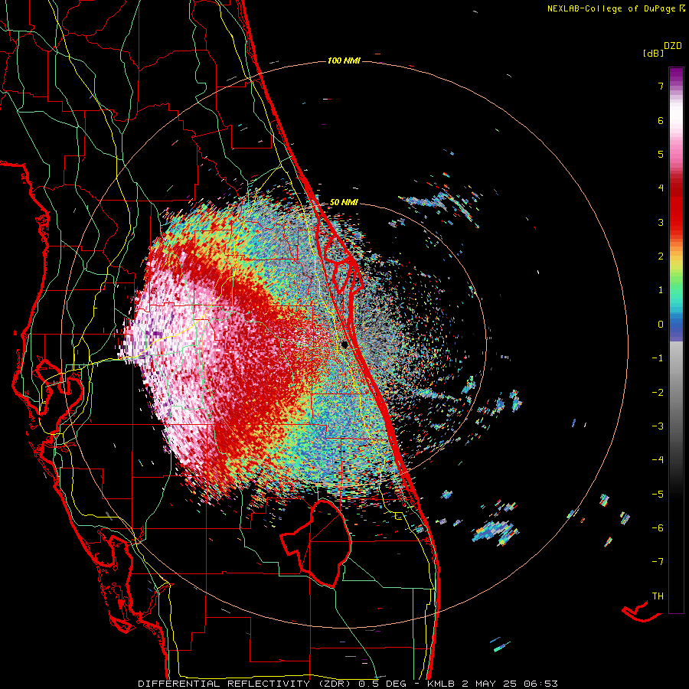The image size is (689, 689).
Task: Click the color bar tick label 6
Action: (661, 120)
